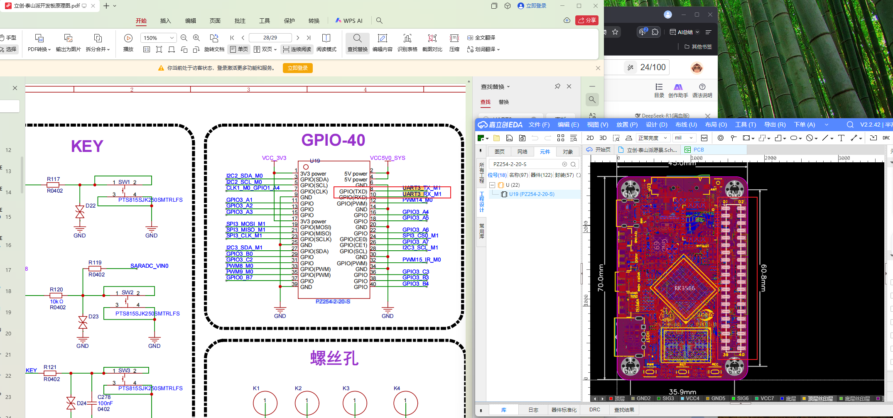Click the Find and Replace toolbar icon
The height and width of the screenshot is (418, 893).
(357, 43)
